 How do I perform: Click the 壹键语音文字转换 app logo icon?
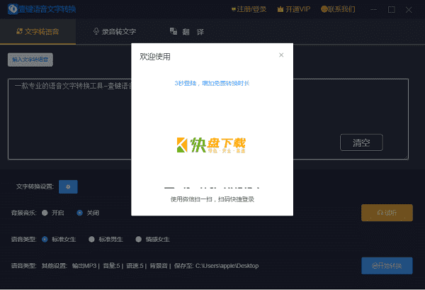13,9
